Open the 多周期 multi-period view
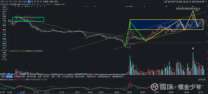This screenshot has height=94, width=208. pyautogui.click(x=45, y=2)
